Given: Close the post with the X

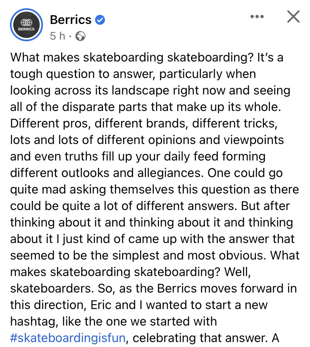Looking at the screenshot, I should (293, 17).
